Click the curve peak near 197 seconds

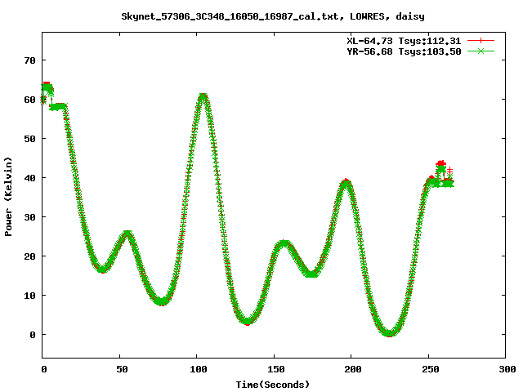(346, 183)
